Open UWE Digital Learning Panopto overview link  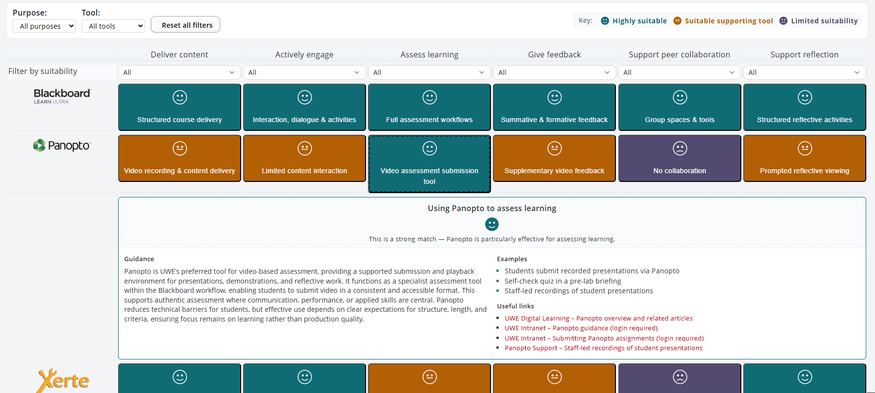coord(598,319)
